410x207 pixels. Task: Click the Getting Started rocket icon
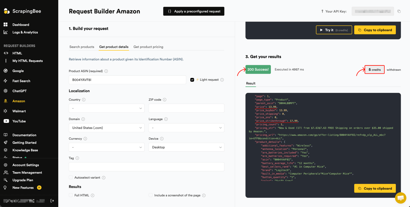pyautogui.click(x=5, y=142)
